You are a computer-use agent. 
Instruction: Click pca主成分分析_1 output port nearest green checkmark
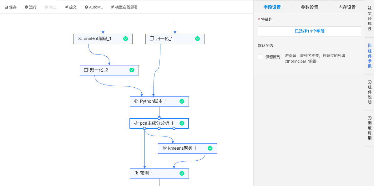174,128
